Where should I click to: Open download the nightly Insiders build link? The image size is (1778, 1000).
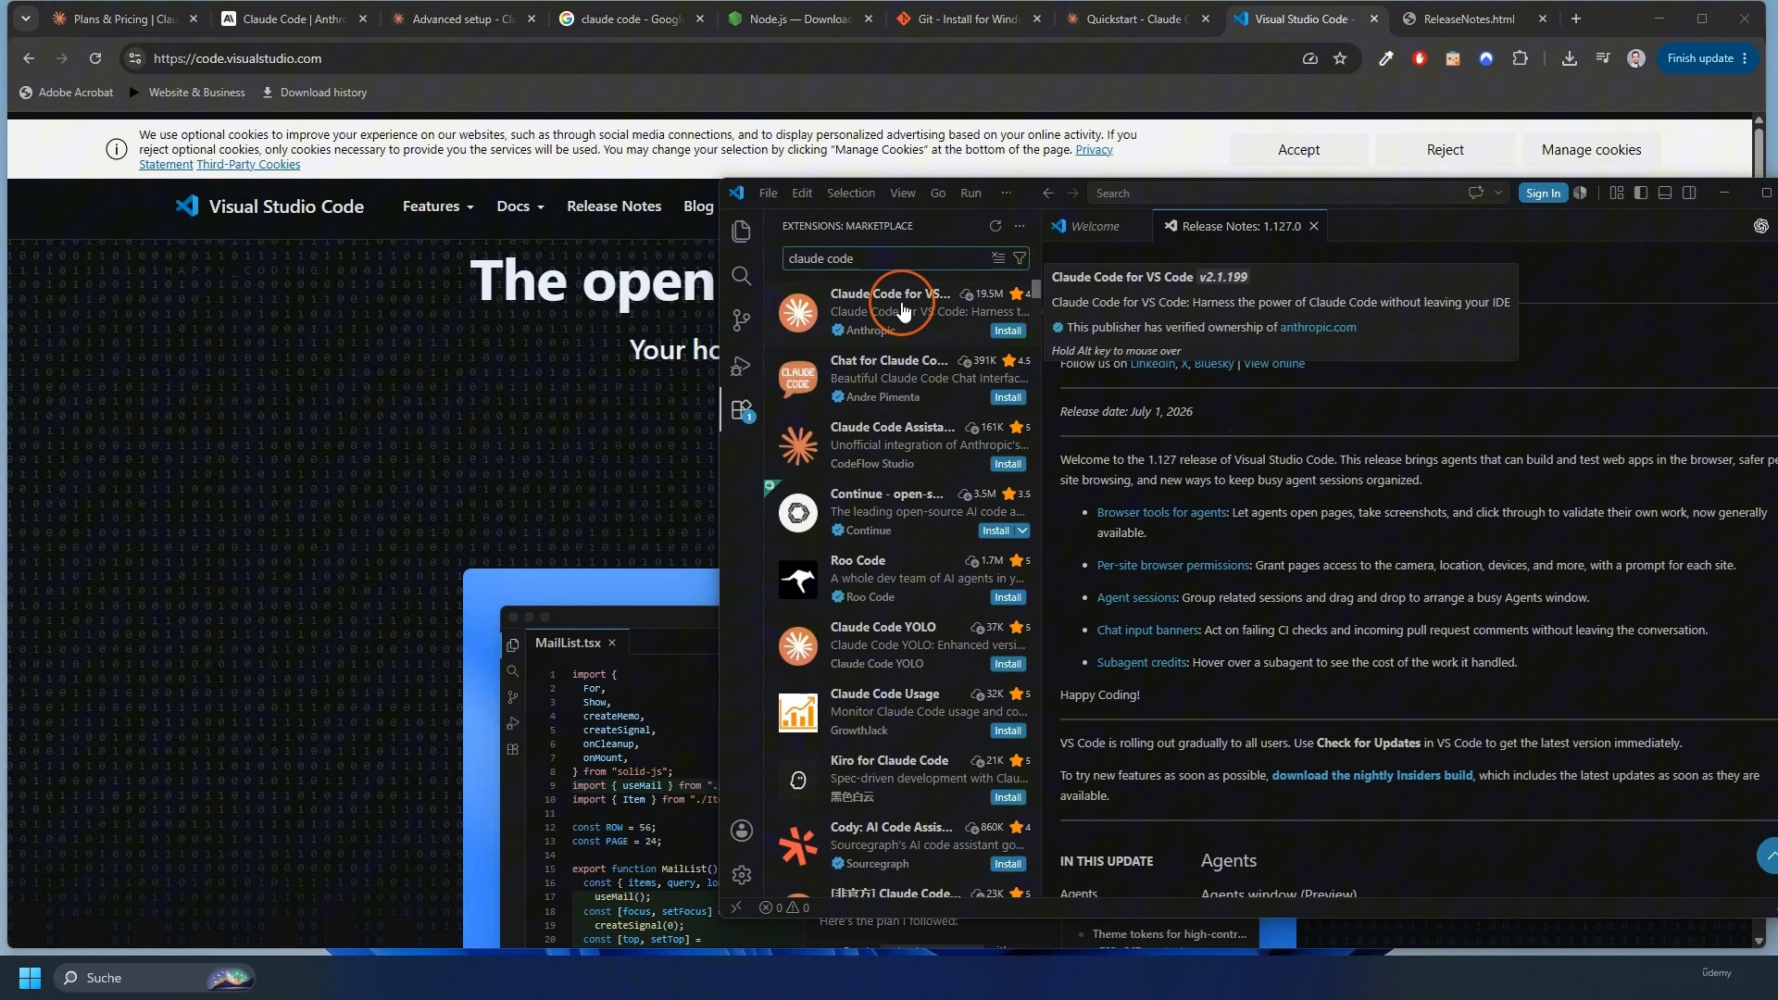pyautogui.click(x=1371, y=776)
